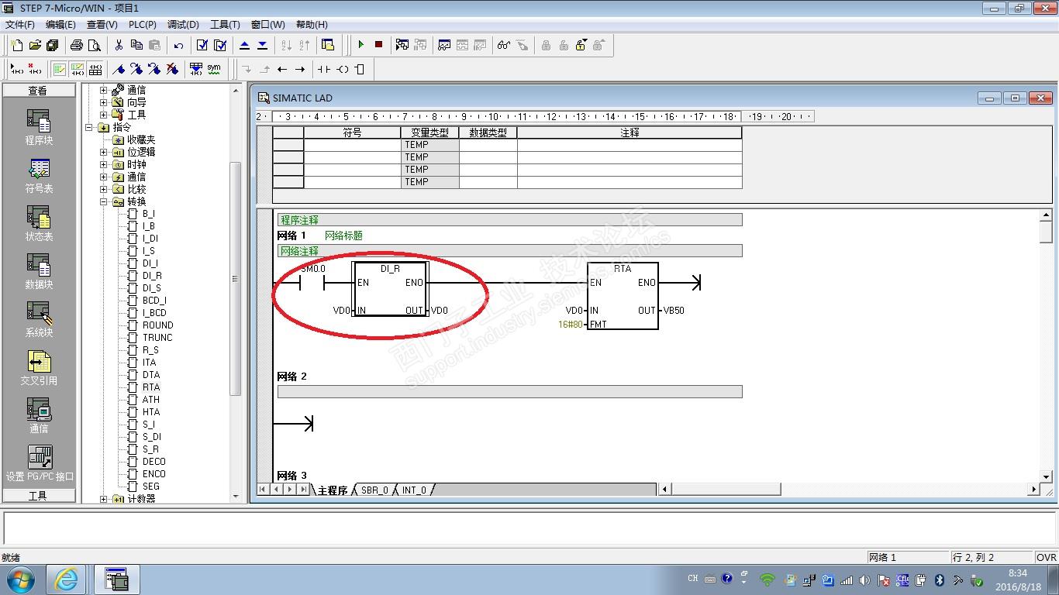Switch to the SBR_0 tab
This screenshot has height=595, width=1059.
(x=374, y=490)
